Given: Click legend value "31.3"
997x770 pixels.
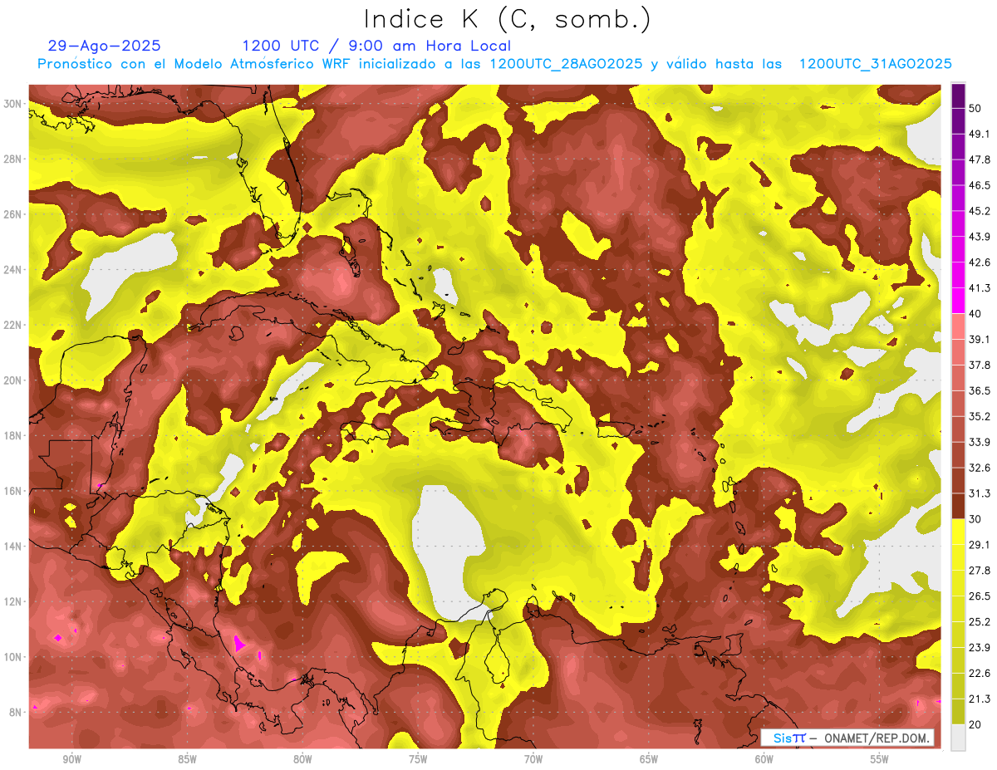Looking at the screenshot, I should pos(980,493).
